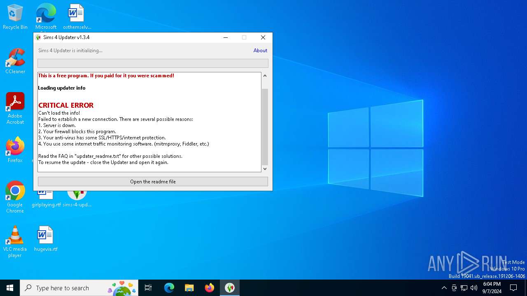Open the network status tray icon
This screenshot has width=527, height=296.
tap(464, 288)
